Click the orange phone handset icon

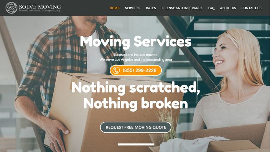(116, 70)
